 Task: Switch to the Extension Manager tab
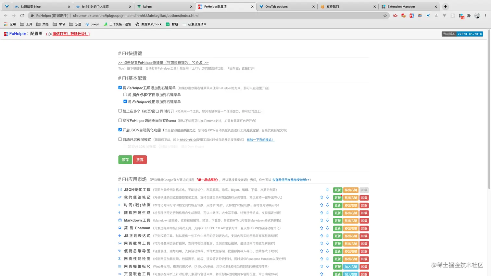pyautogui.click(x=409, y=6)
